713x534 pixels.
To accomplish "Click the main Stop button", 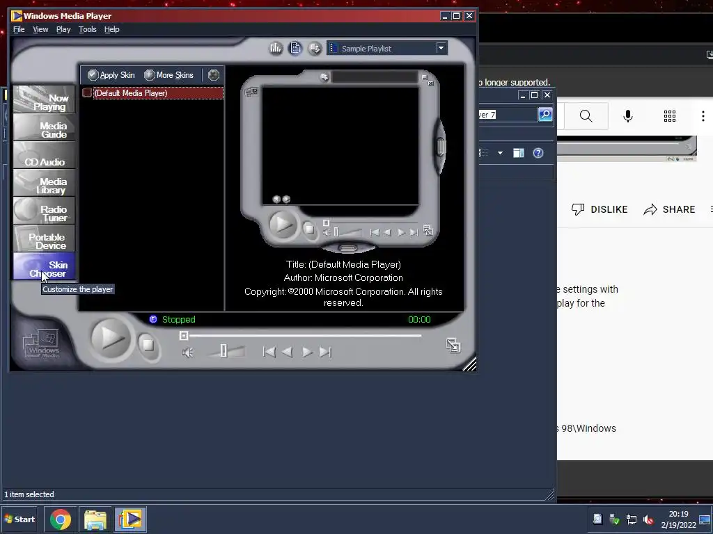I will [148, 345].
